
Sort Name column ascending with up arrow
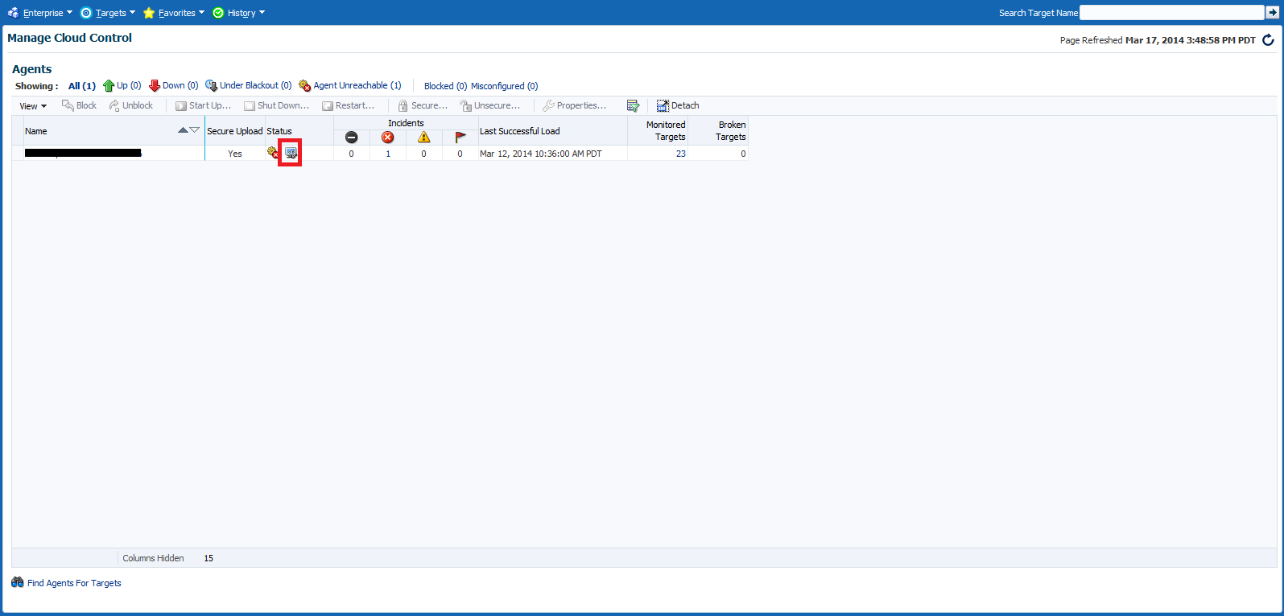tap(183, 130)
